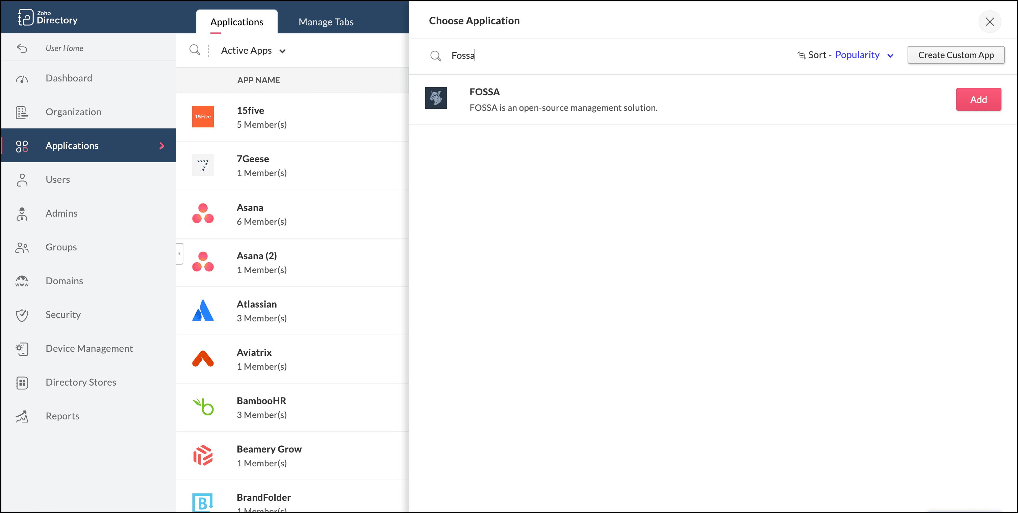
Task: Go to Security in the sidebar
Action: (x=88, y=315)
